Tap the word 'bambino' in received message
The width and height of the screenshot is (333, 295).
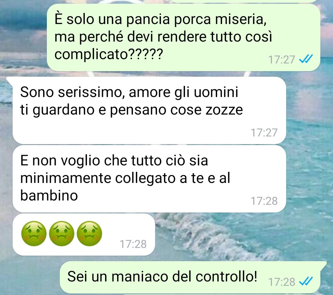coord(49,195)
